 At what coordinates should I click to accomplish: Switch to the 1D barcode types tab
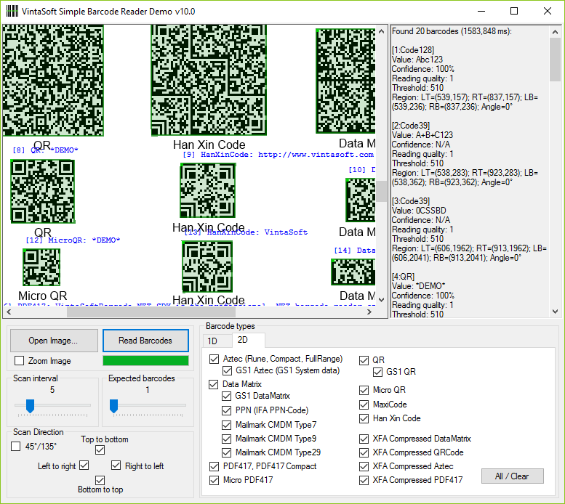(x=212, y=341)
